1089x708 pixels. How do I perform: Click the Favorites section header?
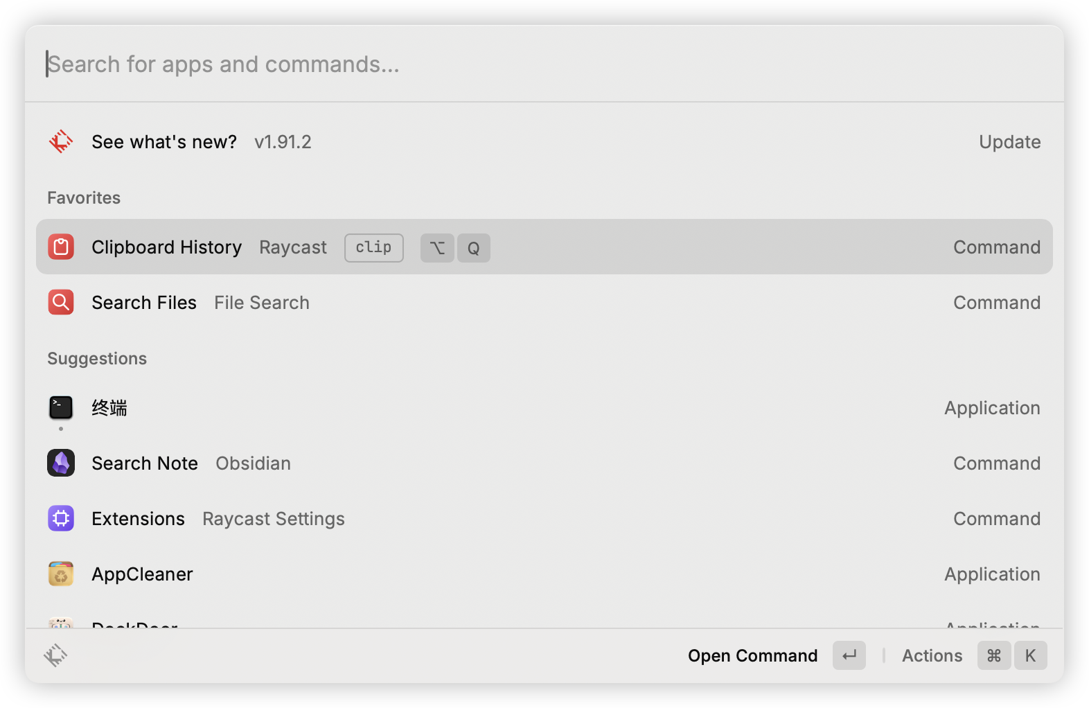[x=84, y=198]
